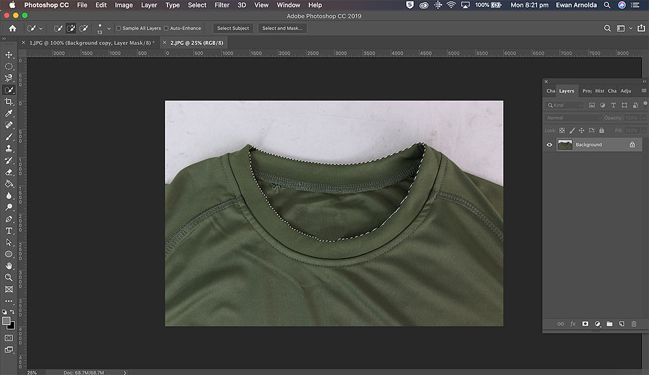Screen dimensions: 649x375
Task: Select the Crop tool
Action: click(9, 101)
